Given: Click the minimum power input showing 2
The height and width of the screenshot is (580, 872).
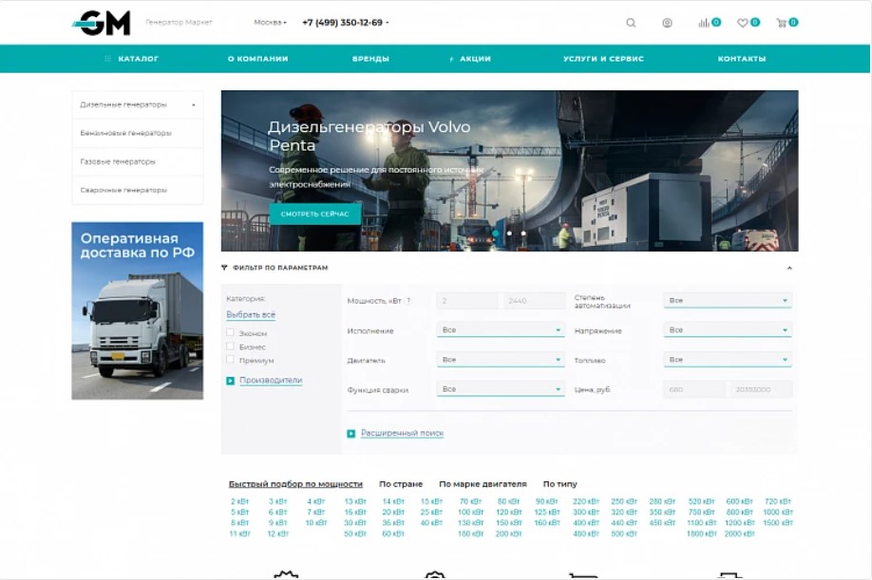Looking at the screenshot, I should [469, 301].
